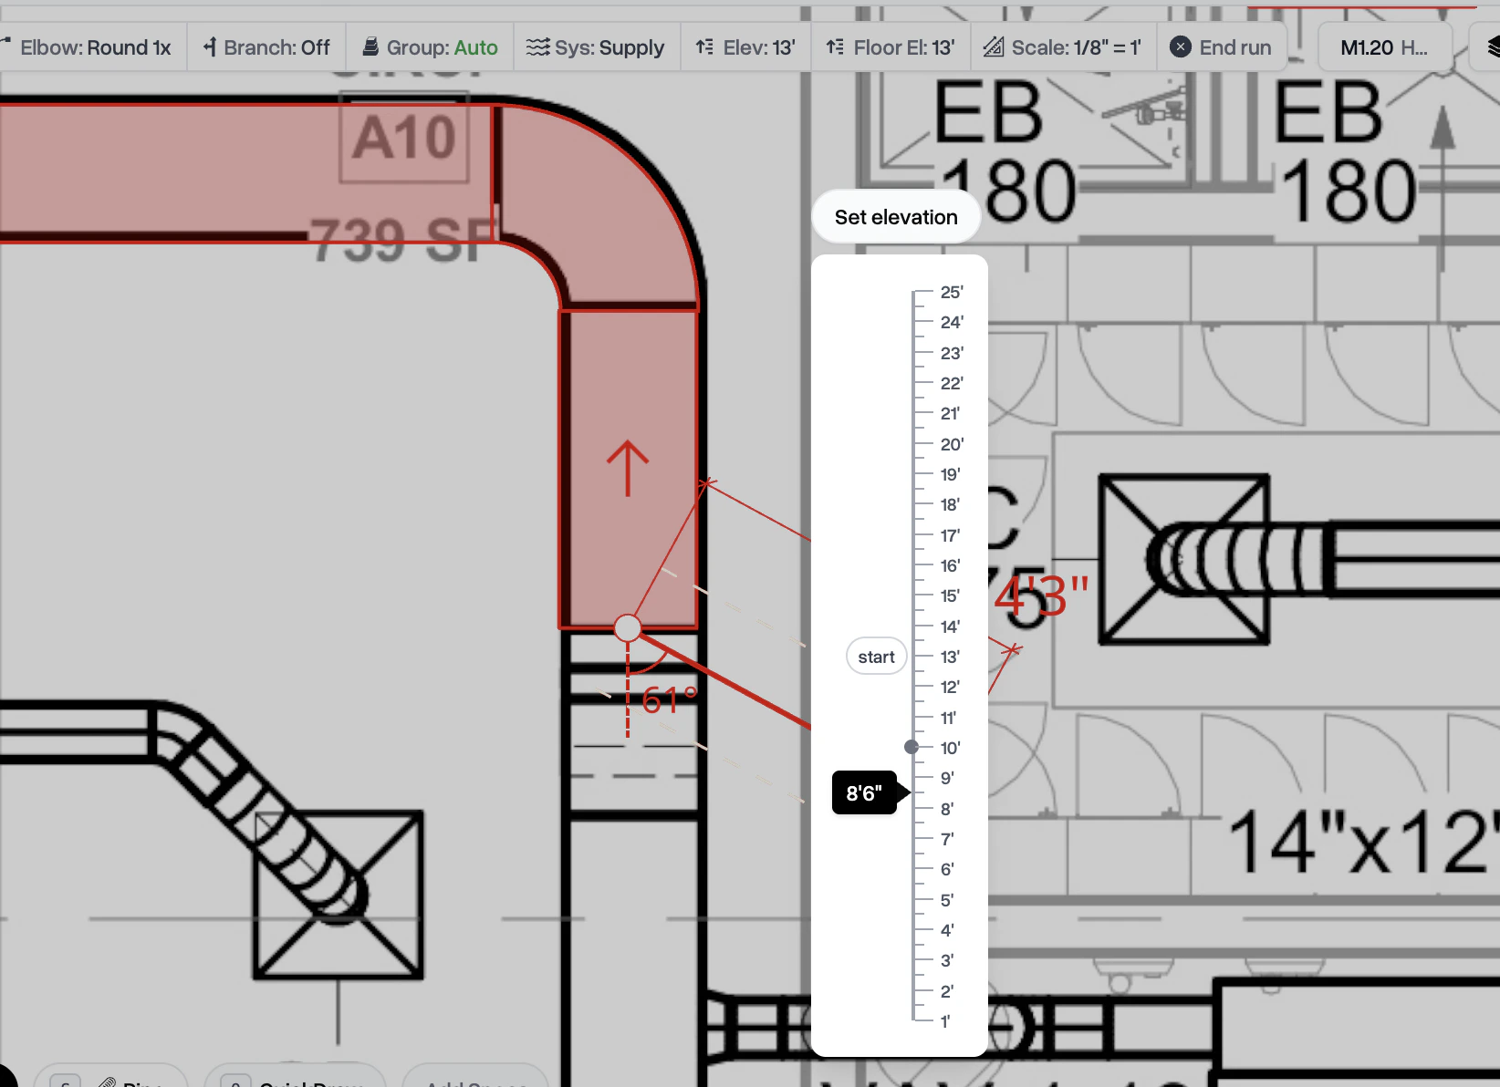Open the M1.20 H... sheet tab

[x=1384, y=47]
